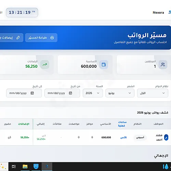
Task: Click the Nexora logo icon in the header
Action: point(170,12)
